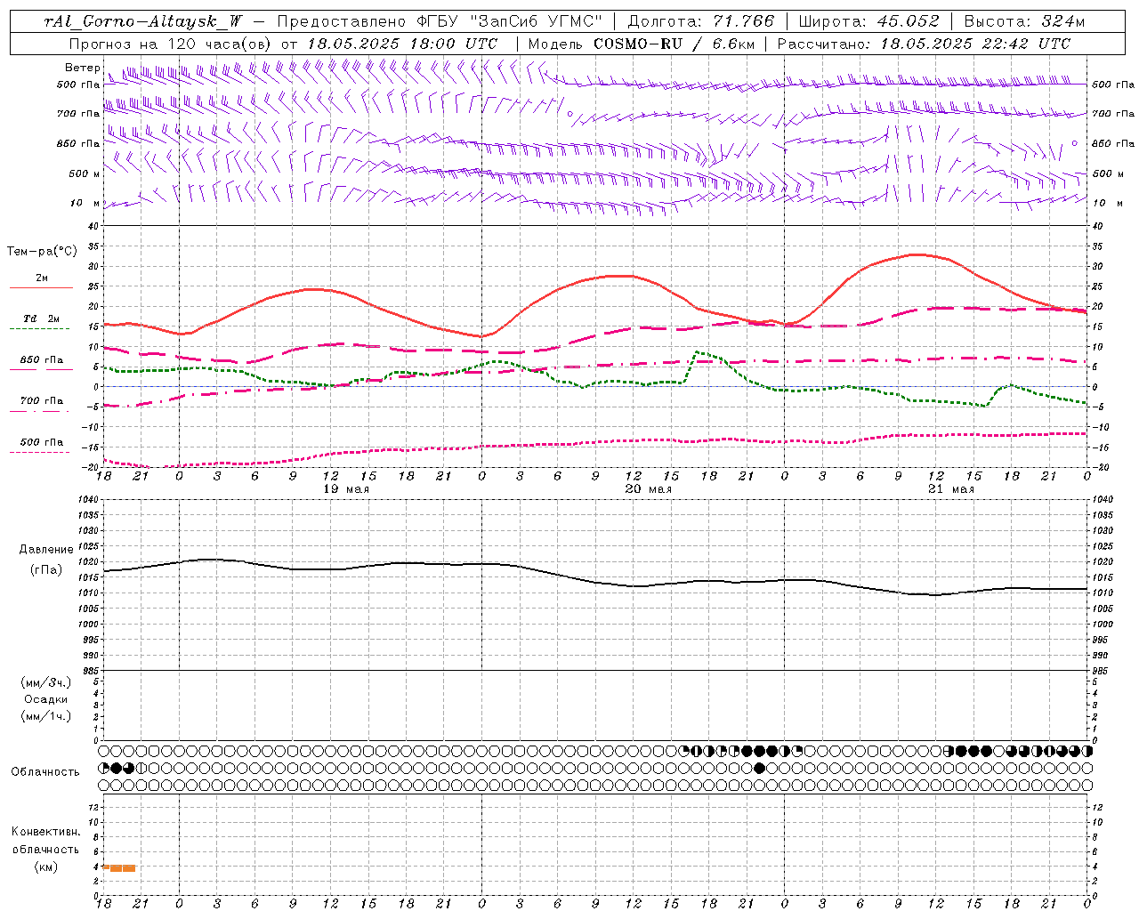Click the black pressure curve line
The height and width of the screenshot is (911, 1139).
[595, 576]
